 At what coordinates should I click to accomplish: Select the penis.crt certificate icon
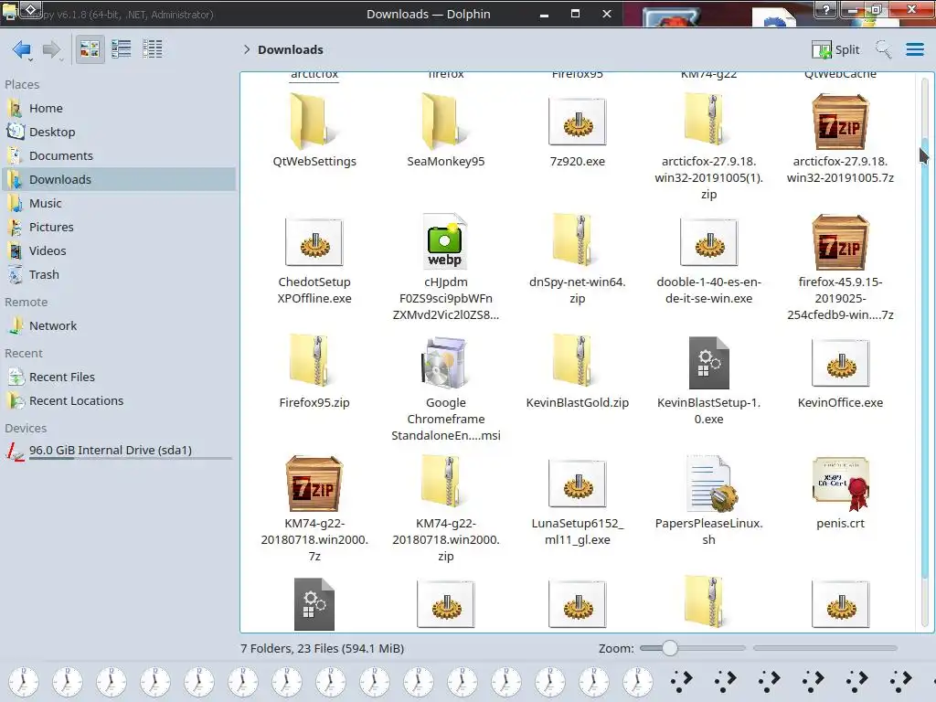click(x=841, y=483)
